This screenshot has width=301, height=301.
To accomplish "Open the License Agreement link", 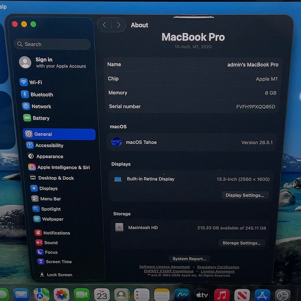I will coord(218,271).
